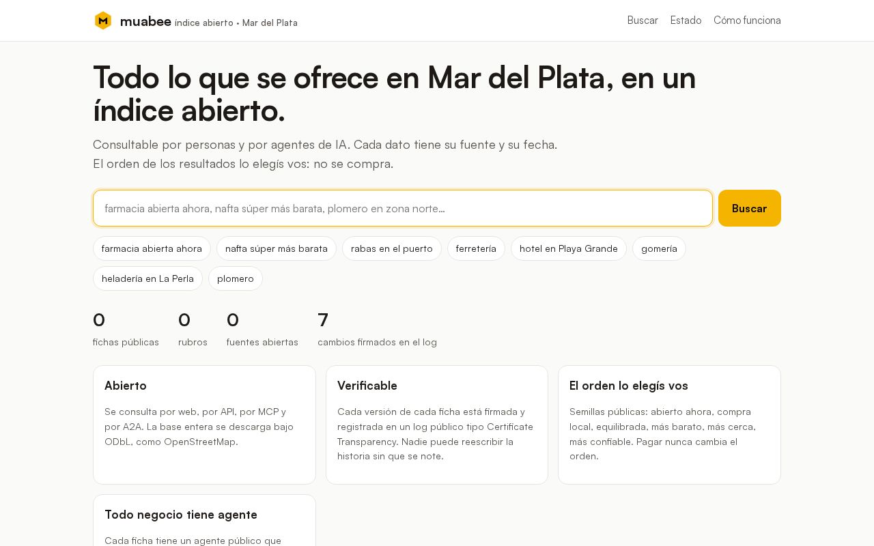Choose the 'rabas en el puerto' chip

tap(392, 248)
